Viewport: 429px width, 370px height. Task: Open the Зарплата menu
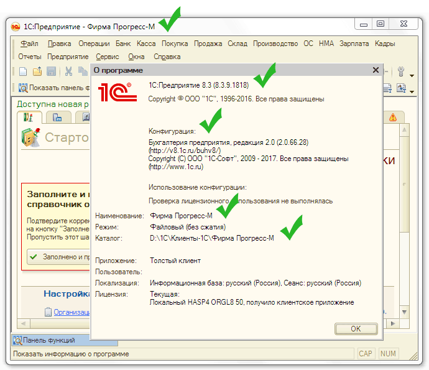[354, 44]
